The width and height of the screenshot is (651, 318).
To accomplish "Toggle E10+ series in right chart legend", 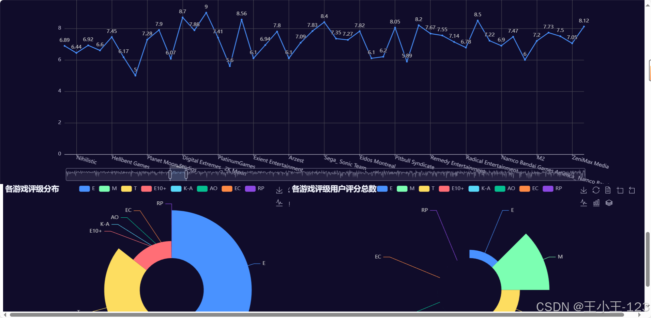I will coord(452,188).
